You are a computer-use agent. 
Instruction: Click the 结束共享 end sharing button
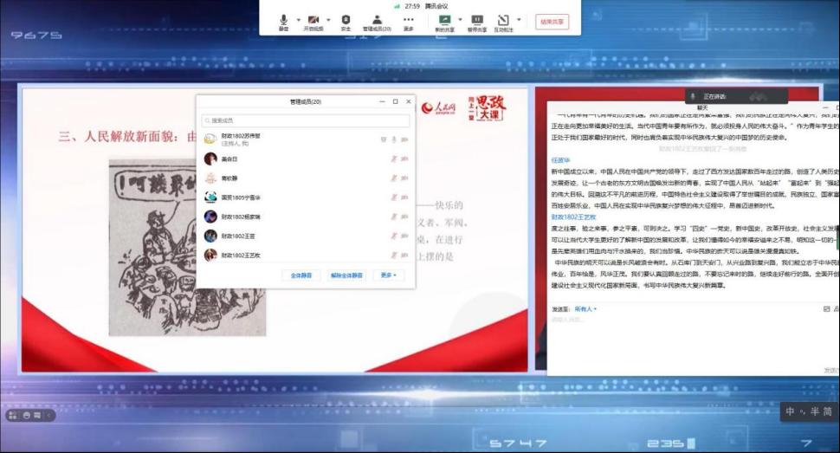(552, 21)
